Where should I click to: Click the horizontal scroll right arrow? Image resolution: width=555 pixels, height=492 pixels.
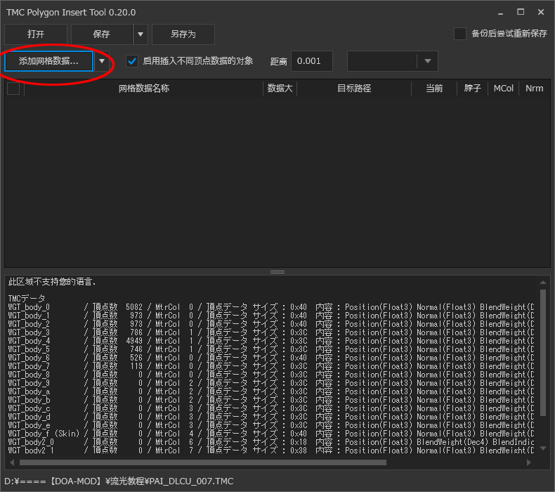(x=529, y=462)
